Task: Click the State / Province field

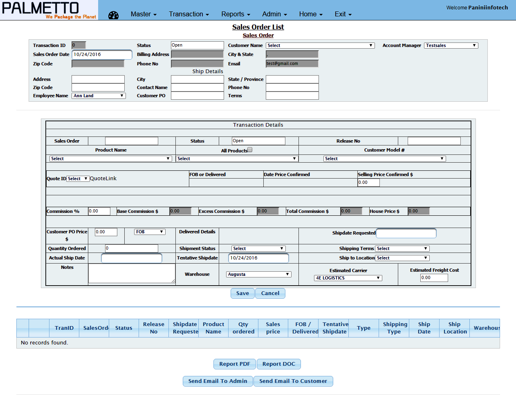Action: (x=292, y=79)
